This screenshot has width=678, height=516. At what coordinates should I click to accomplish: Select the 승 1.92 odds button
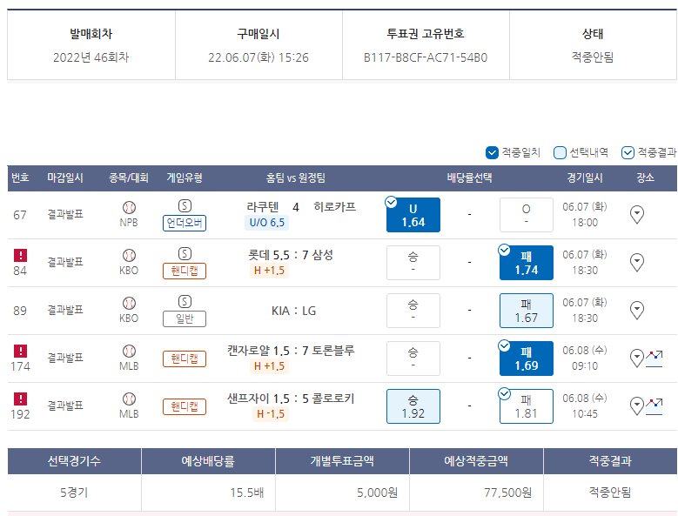pos(413,406)
